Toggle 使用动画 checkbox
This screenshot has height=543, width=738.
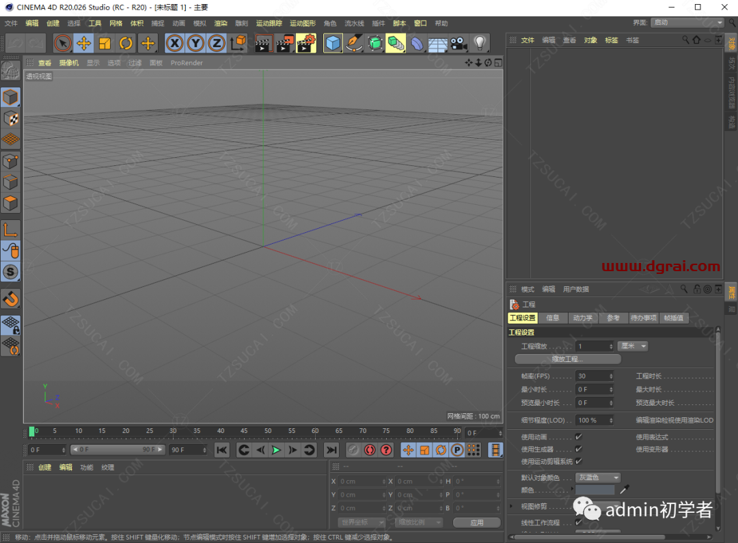579,436
